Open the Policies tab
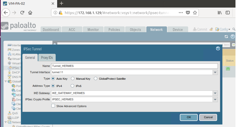The image size is (237, 127). (x=114, y=29)
